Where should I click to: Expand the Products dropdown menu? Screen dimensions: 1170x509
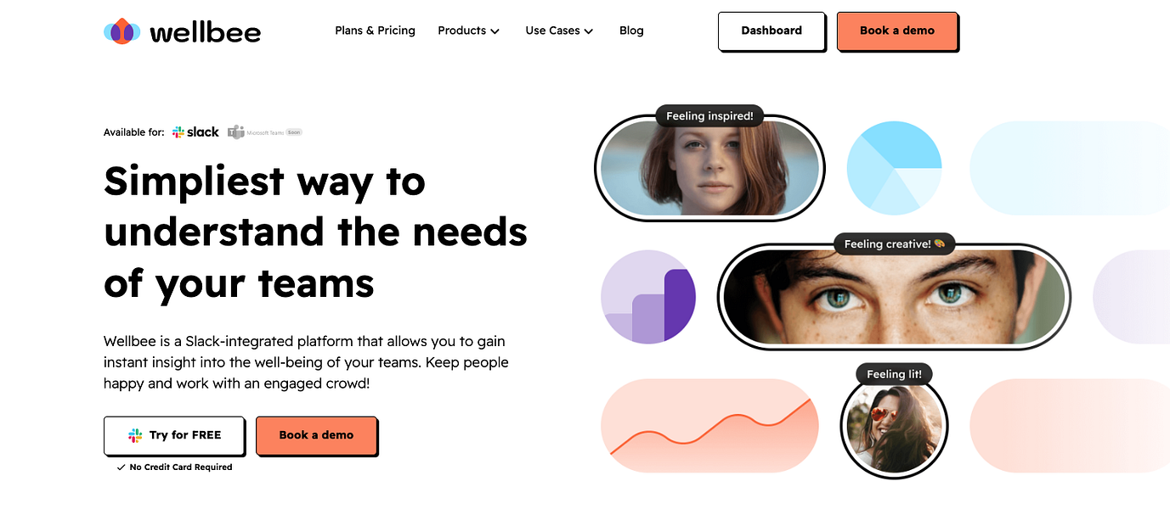tap(468, 31)
